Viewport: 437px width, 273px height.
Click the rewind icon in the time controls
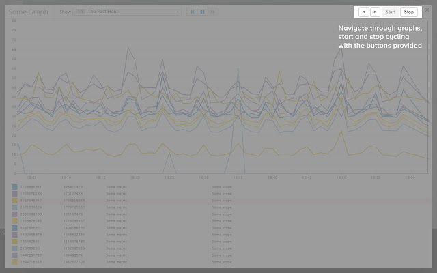192,12
